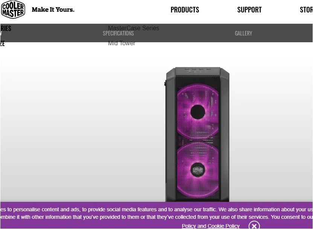
Task: Click the "Make It Yours." tagline
Action: [53, 9]
